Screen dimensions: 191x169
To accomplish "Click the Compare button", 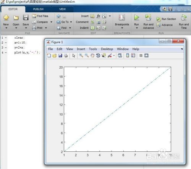I will tap(40, 22).
